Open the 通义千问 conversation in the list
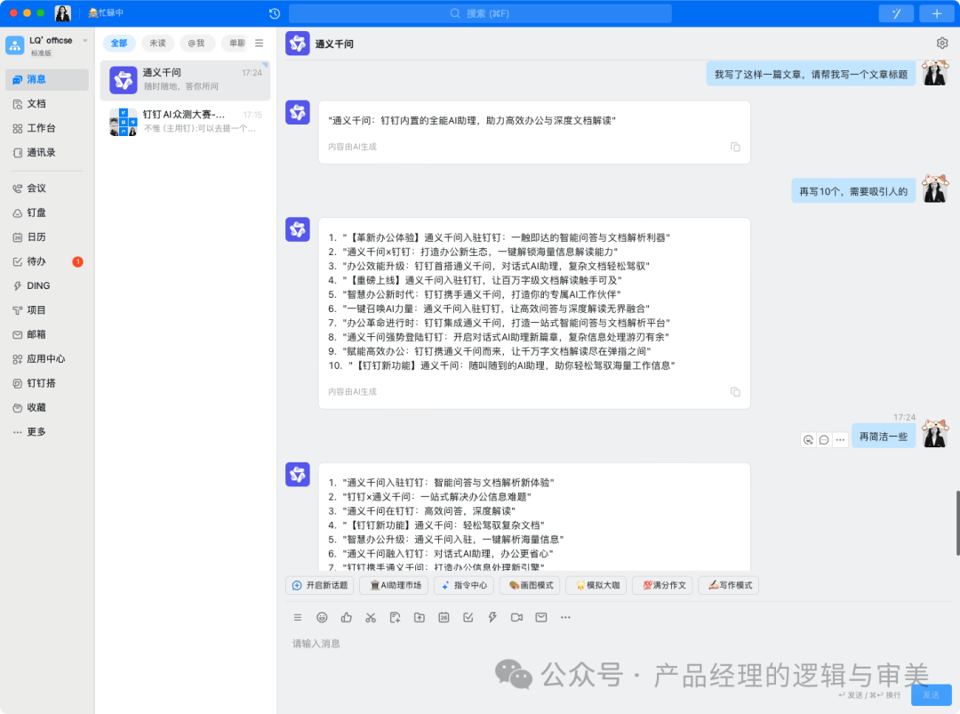The image size is (960, 714). click(185, 80)
